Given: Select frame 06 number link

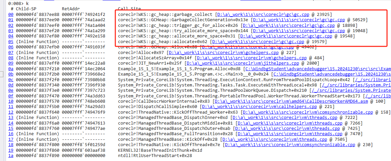Looking at the screenshot, I should point(11,46).
